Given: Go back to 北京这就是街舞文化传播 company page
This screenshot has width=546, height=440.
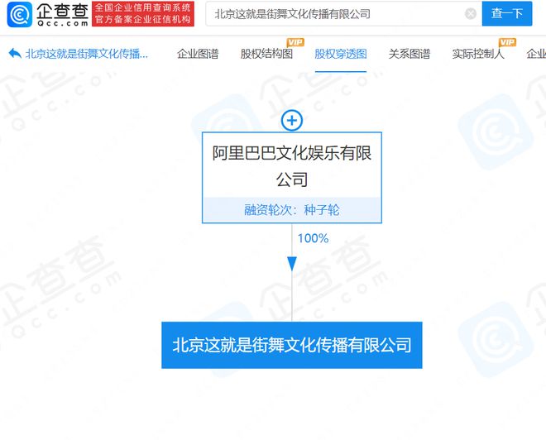Looking at the screenshot, I should (x=87, y=54).
